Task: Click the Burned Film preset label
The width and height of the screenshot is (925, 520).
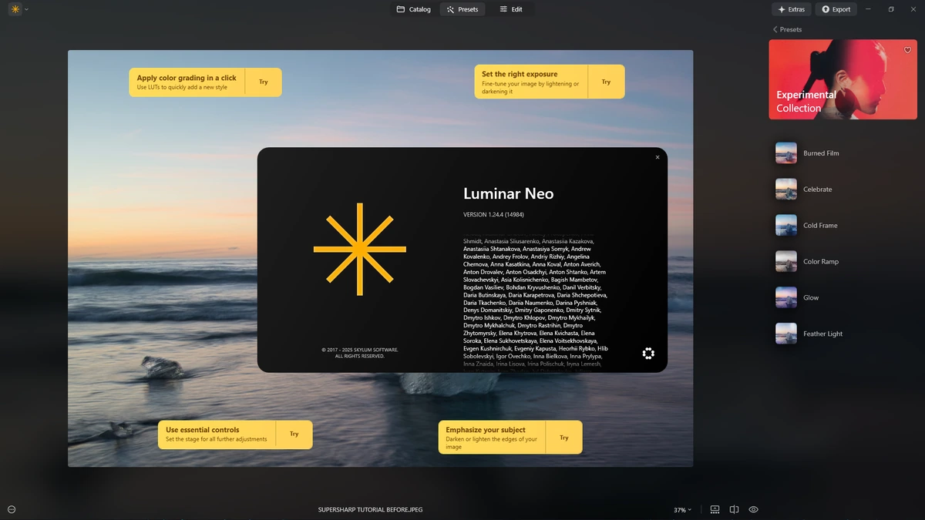Action: tap(821, 153)
